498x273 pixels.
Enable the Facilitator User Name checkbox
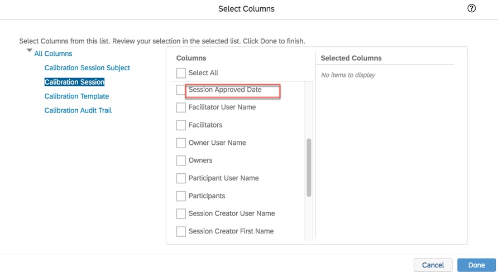click(181, 108)
